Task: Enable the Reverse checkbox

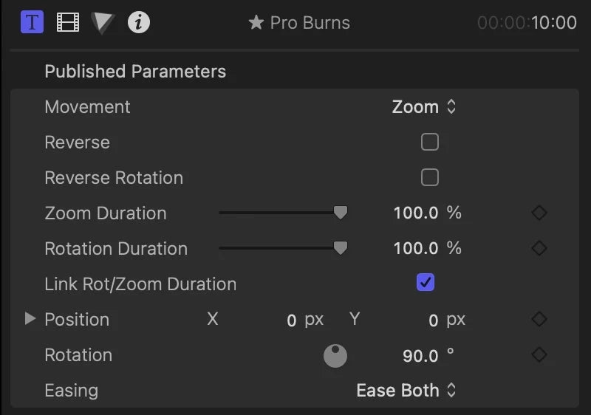Action: pyautogui.click(x=429, y=142)
